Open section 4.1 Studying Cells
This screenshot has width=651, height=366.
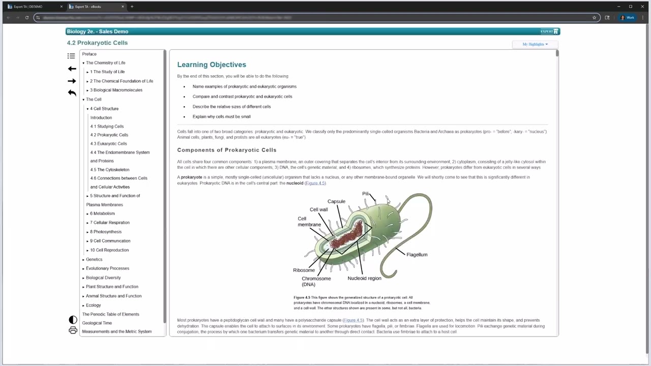pyautogui.click(x=107, y=126)
